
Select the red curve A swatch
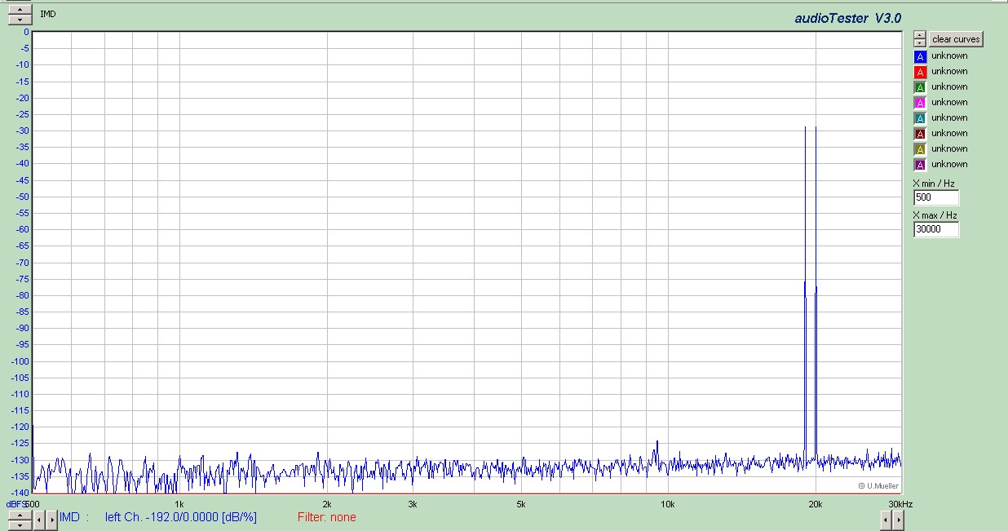coord(920,72)
